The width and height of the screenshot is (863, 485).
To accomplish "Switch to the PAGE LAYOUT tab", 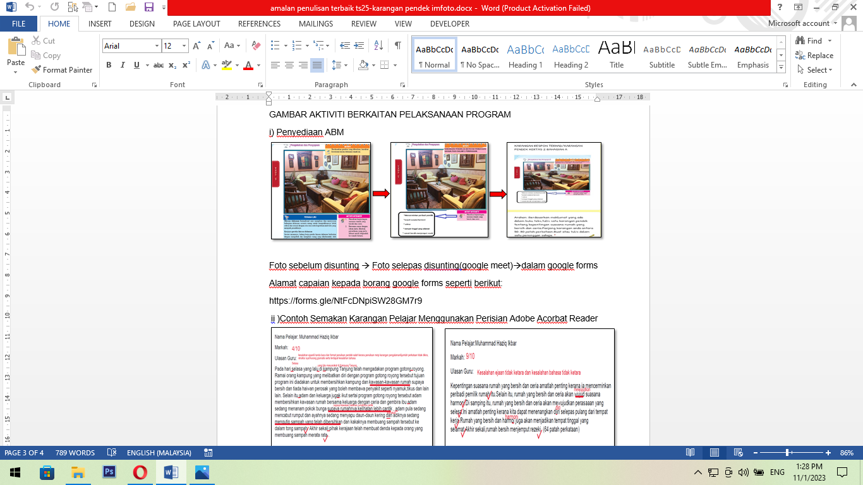I will pyautogui.click(x=196, y=24).
